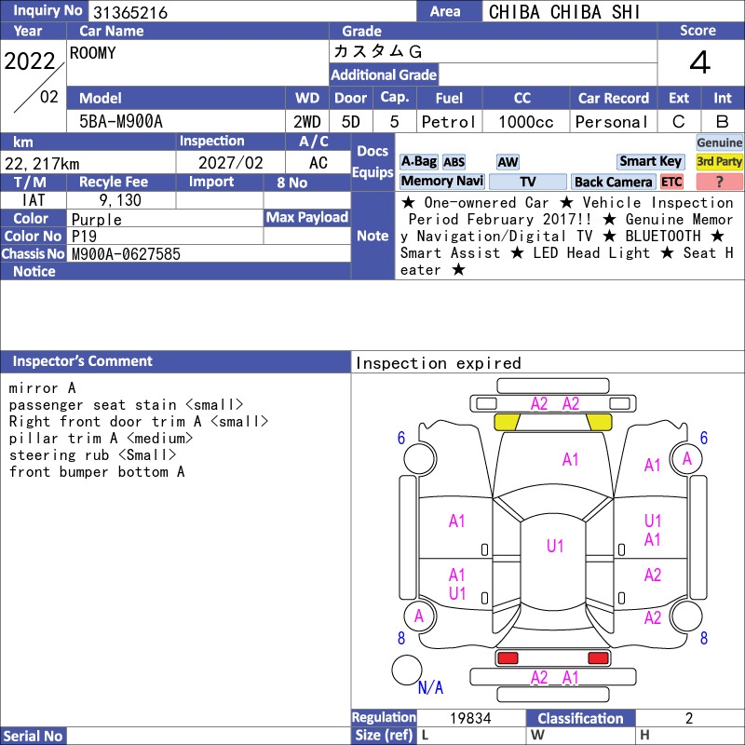The height and width of the screenshot is (745, 745).
Task: Click the yellow left headlight marker
Action: coord(507,422)
